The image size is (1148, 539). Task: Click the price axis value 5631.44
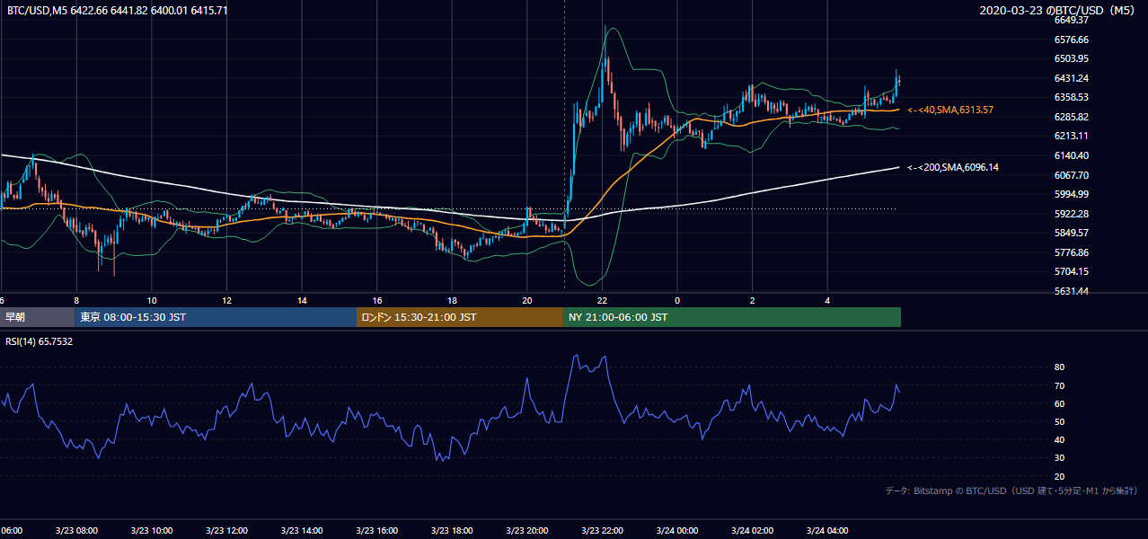1072,291
